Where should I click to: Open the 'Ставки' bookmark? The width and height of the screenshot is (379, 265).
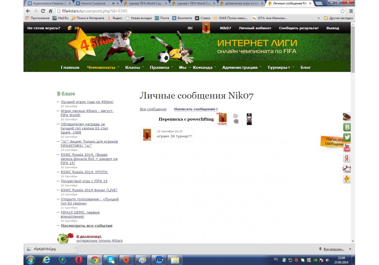(203, 18)
